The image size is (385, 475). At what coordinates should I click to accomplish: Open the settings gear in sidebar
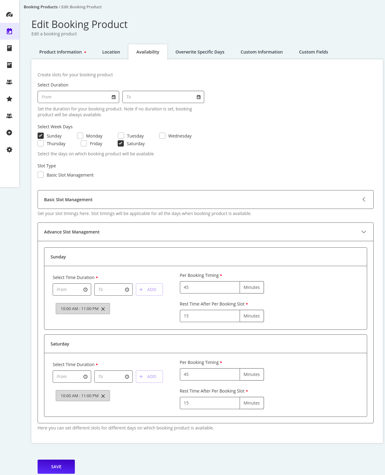coord(10,150)
